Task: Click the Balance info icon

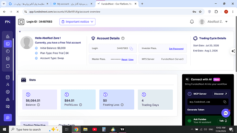Action: tap(38, 105)
